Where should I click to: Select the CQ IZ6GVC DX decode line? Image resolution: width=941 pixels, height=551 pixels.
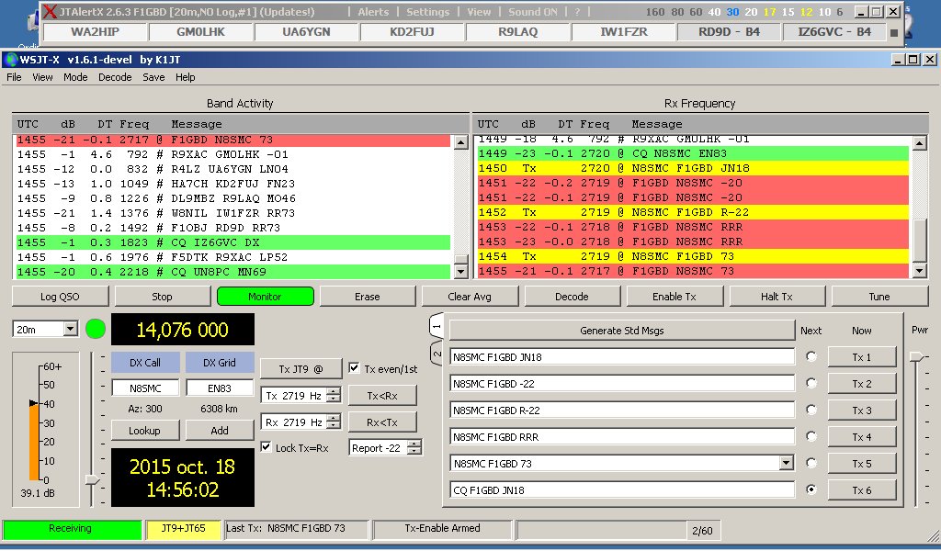(232, 242)
